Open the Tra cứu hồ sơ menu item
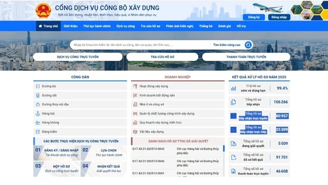 coord(150,26)
